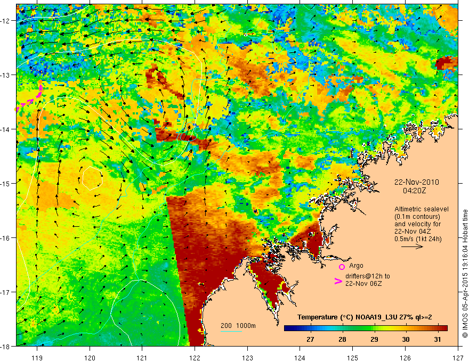Click the longitude 127 axis label

point(458,358)
